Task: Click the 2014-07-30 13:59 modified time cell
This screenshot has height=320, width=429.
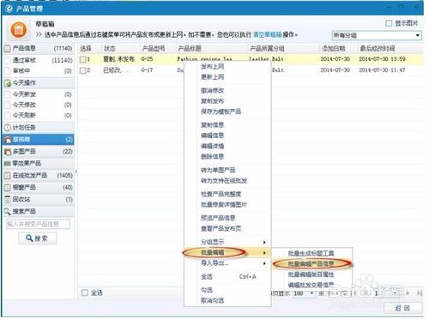Action: (x=382, y=59)
